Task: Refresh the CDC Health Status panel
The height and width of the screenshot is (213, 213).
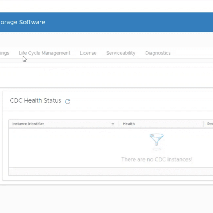Action: (x=67, y=101)
